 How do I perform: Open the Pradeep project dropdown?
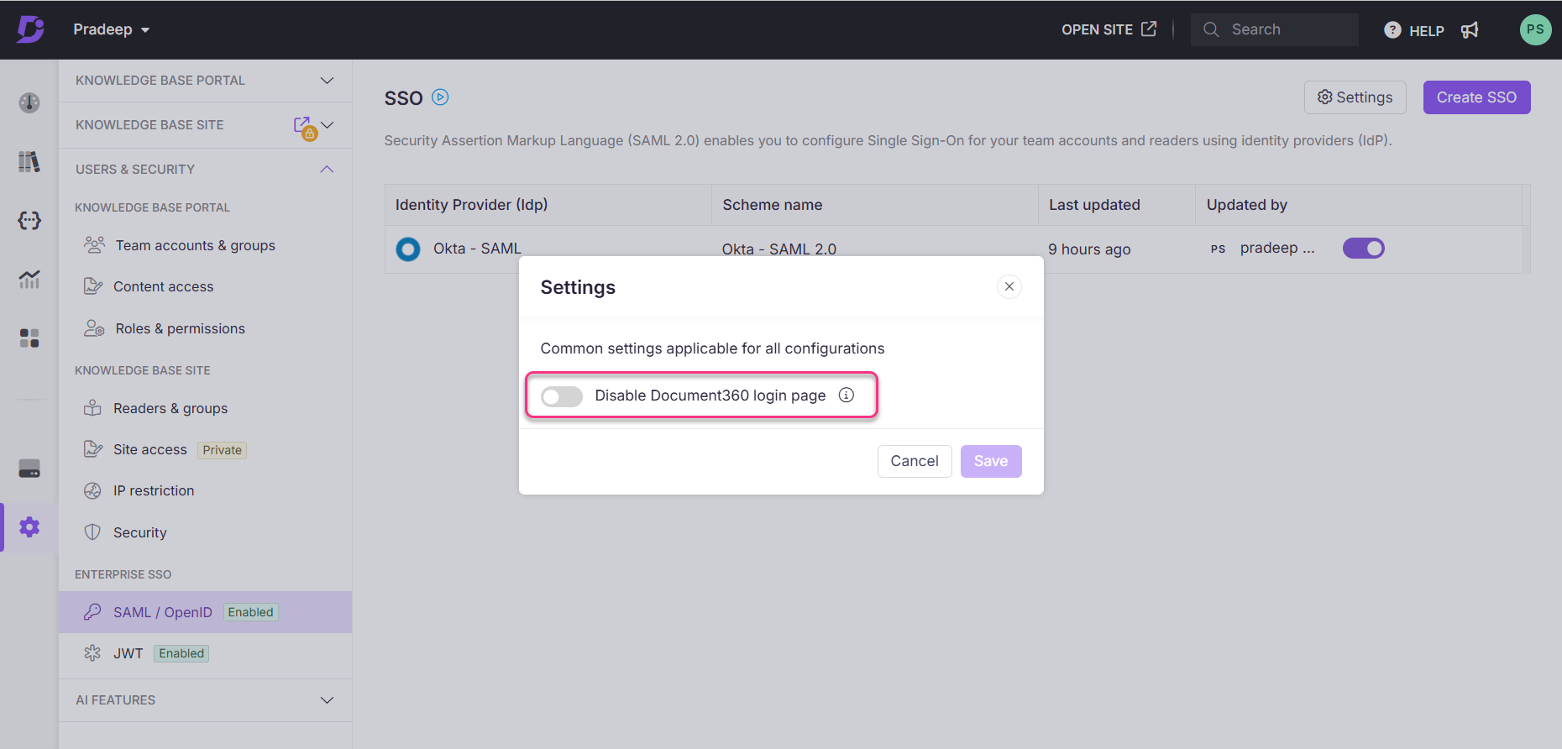pyautogui.click(x=111, y=29)
